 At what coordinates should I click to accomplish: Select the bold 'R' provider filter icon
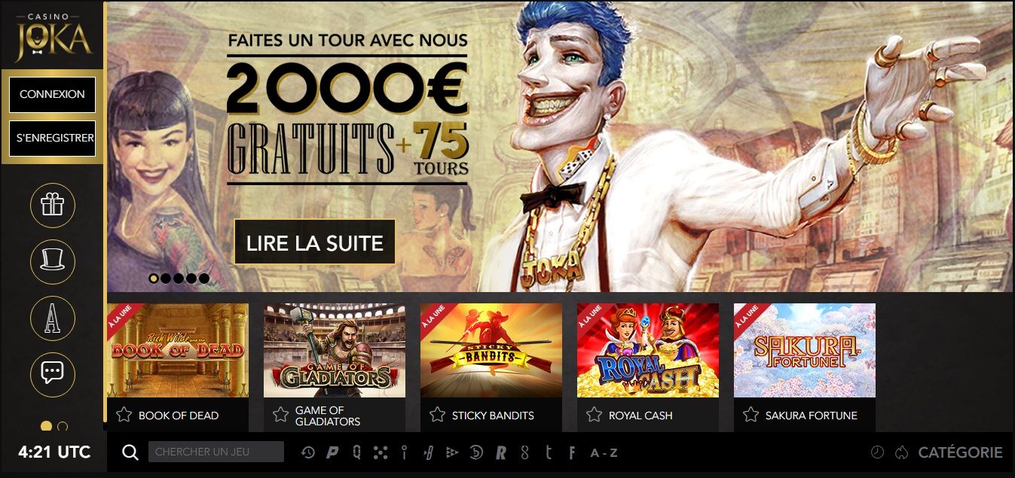500,452
